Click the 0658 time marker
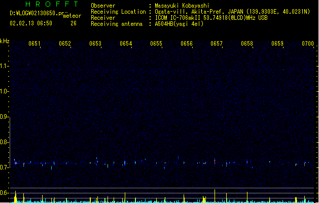This screenshot has width=319, height=203. click(247, 44)
